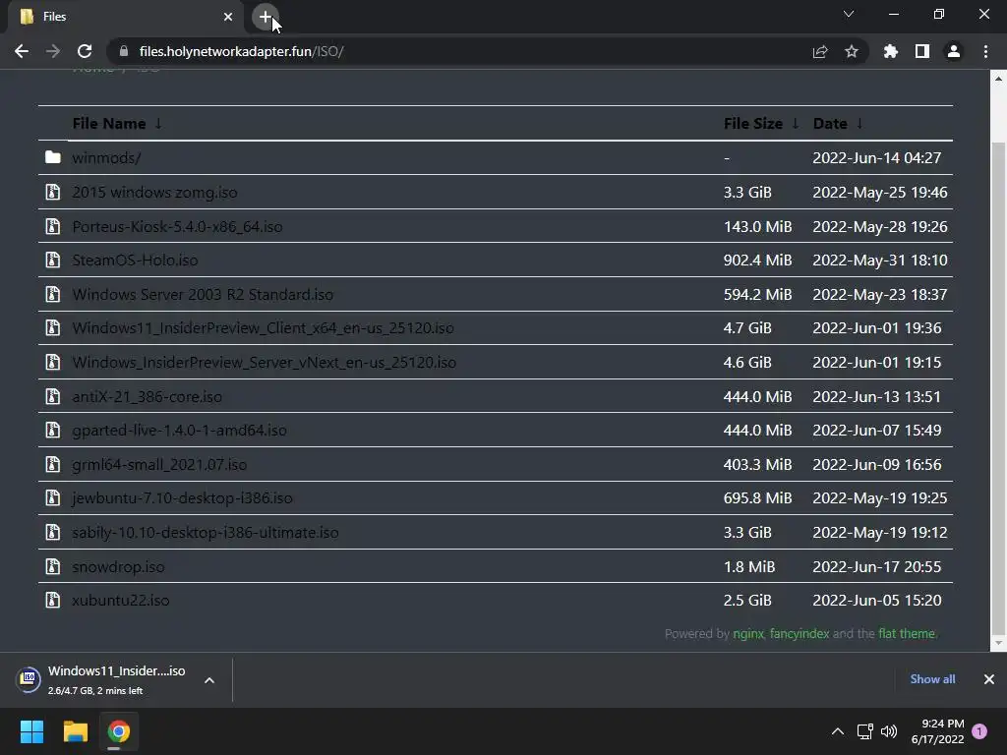Expand the tab search chevron
The height and width of the screenshot is (755, 1007).
coord(849,14)
